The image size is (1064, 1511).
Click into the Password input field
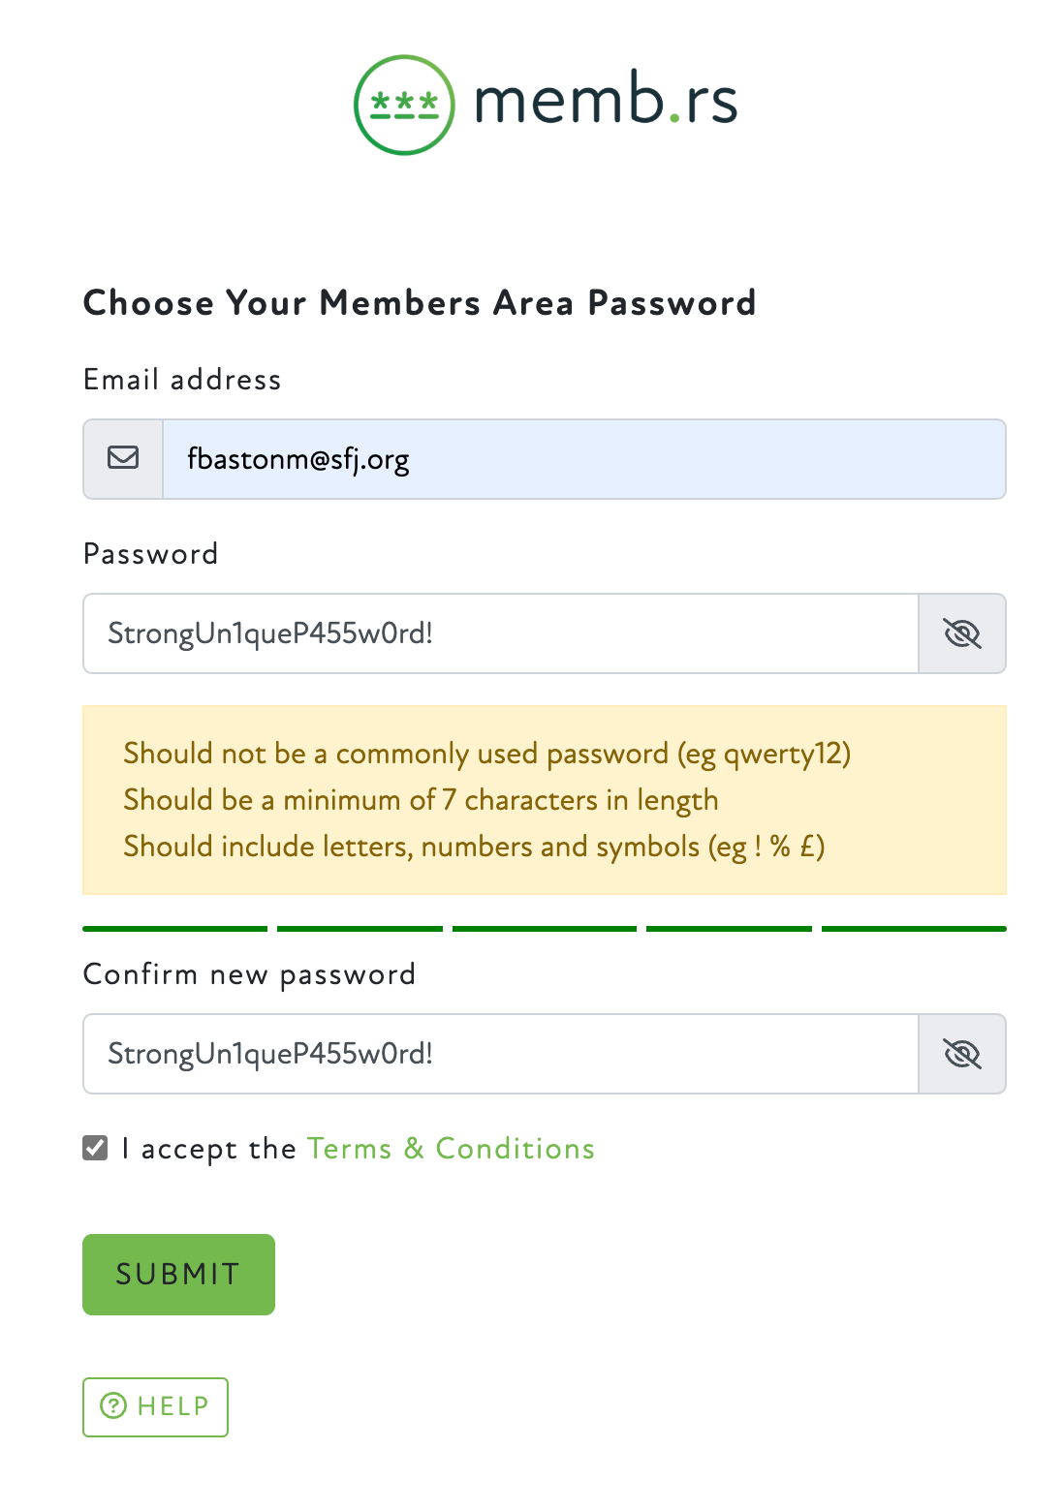(x=500, y=633)
